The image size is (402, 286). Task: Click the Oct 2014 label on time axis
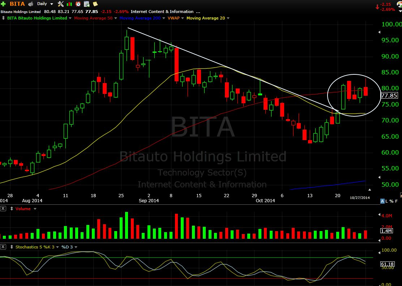pyautogui.click(x=265, y=201)
